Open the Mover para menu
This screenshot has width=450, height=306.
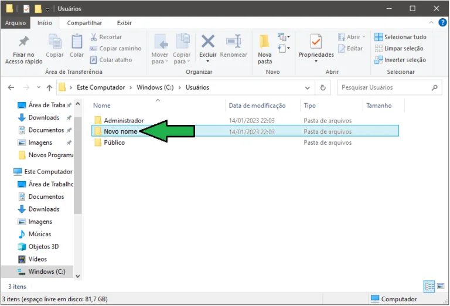coord(159,49)
